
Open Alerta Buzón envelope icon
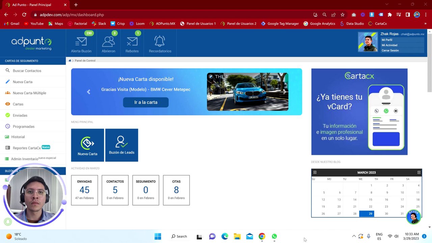(81, 42)
